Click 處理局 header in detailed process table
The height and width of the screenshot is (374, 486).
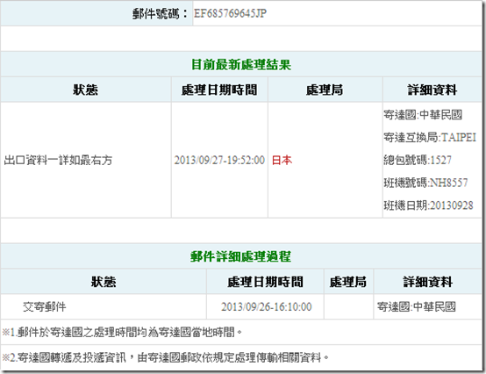tap(348, 282)
